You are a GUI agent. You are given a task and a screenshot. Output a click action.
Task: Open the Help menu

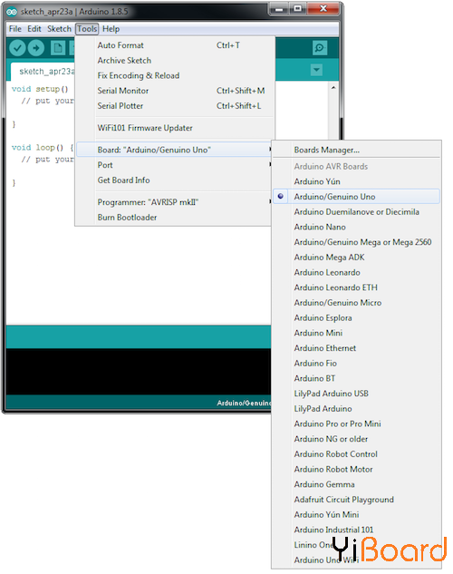pyautogui.click(x=111, y=29)
